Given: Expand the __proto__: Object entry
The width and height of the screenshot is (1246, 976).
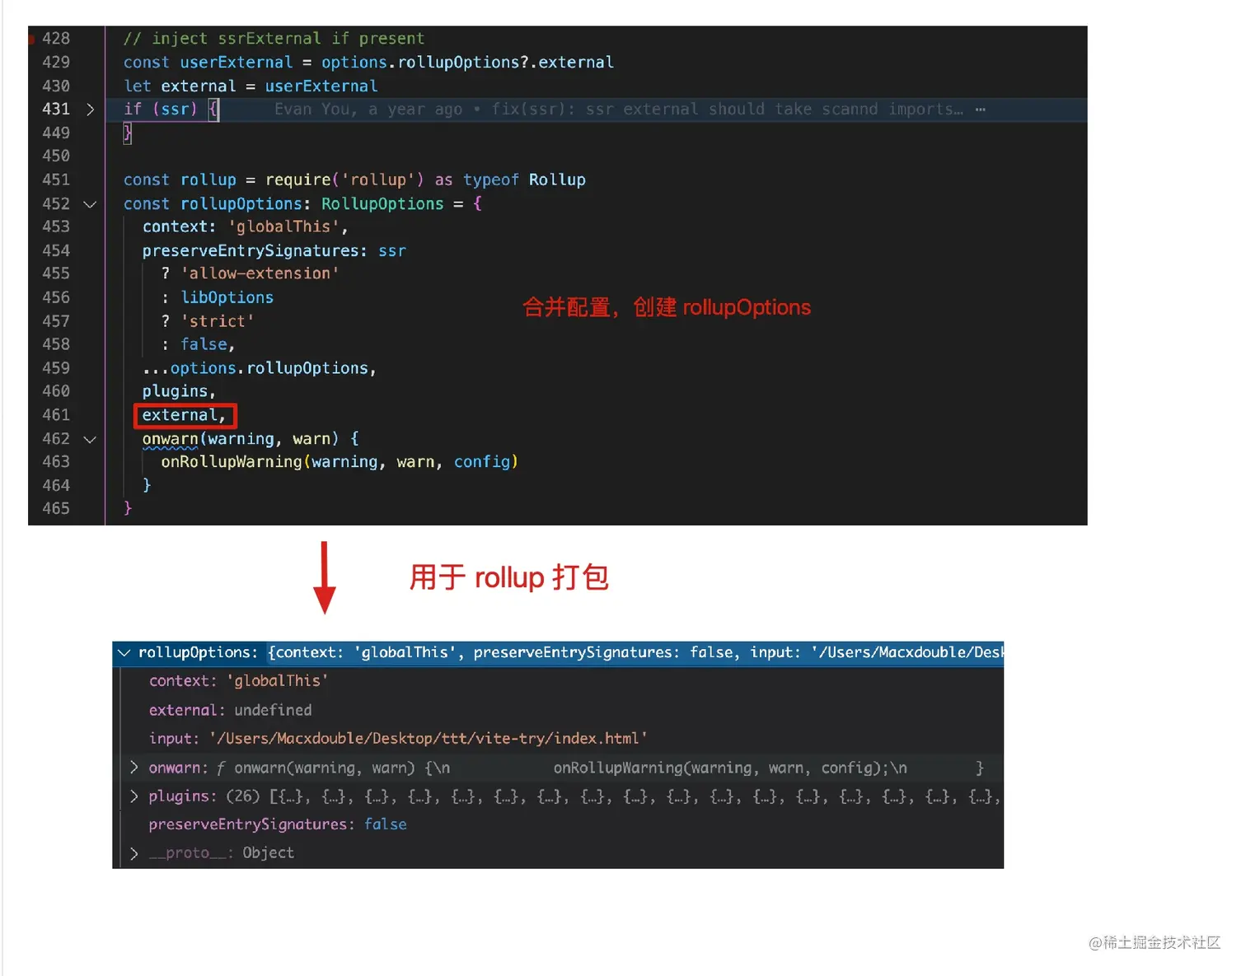Looking at the screenshot, I should point(133,853).
